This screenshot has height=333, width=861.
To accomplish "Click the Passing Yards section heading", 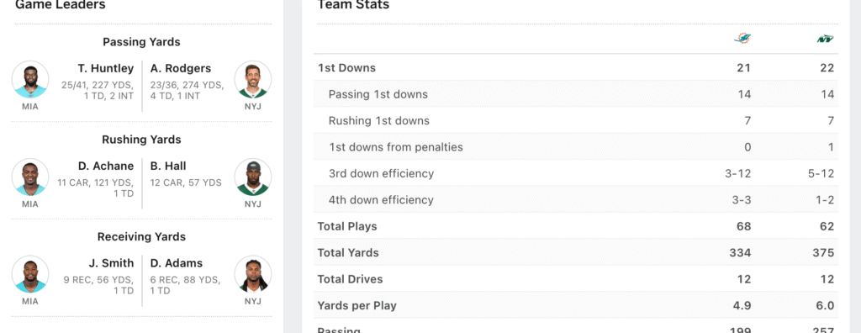I will point(141,42).
